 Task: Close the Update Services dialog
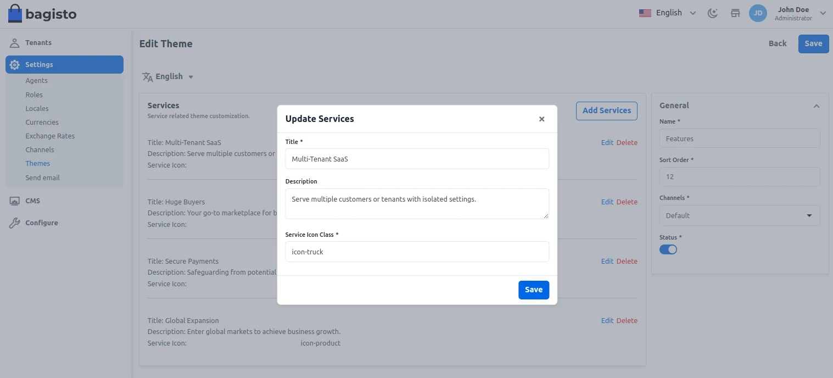coord(541,119)
